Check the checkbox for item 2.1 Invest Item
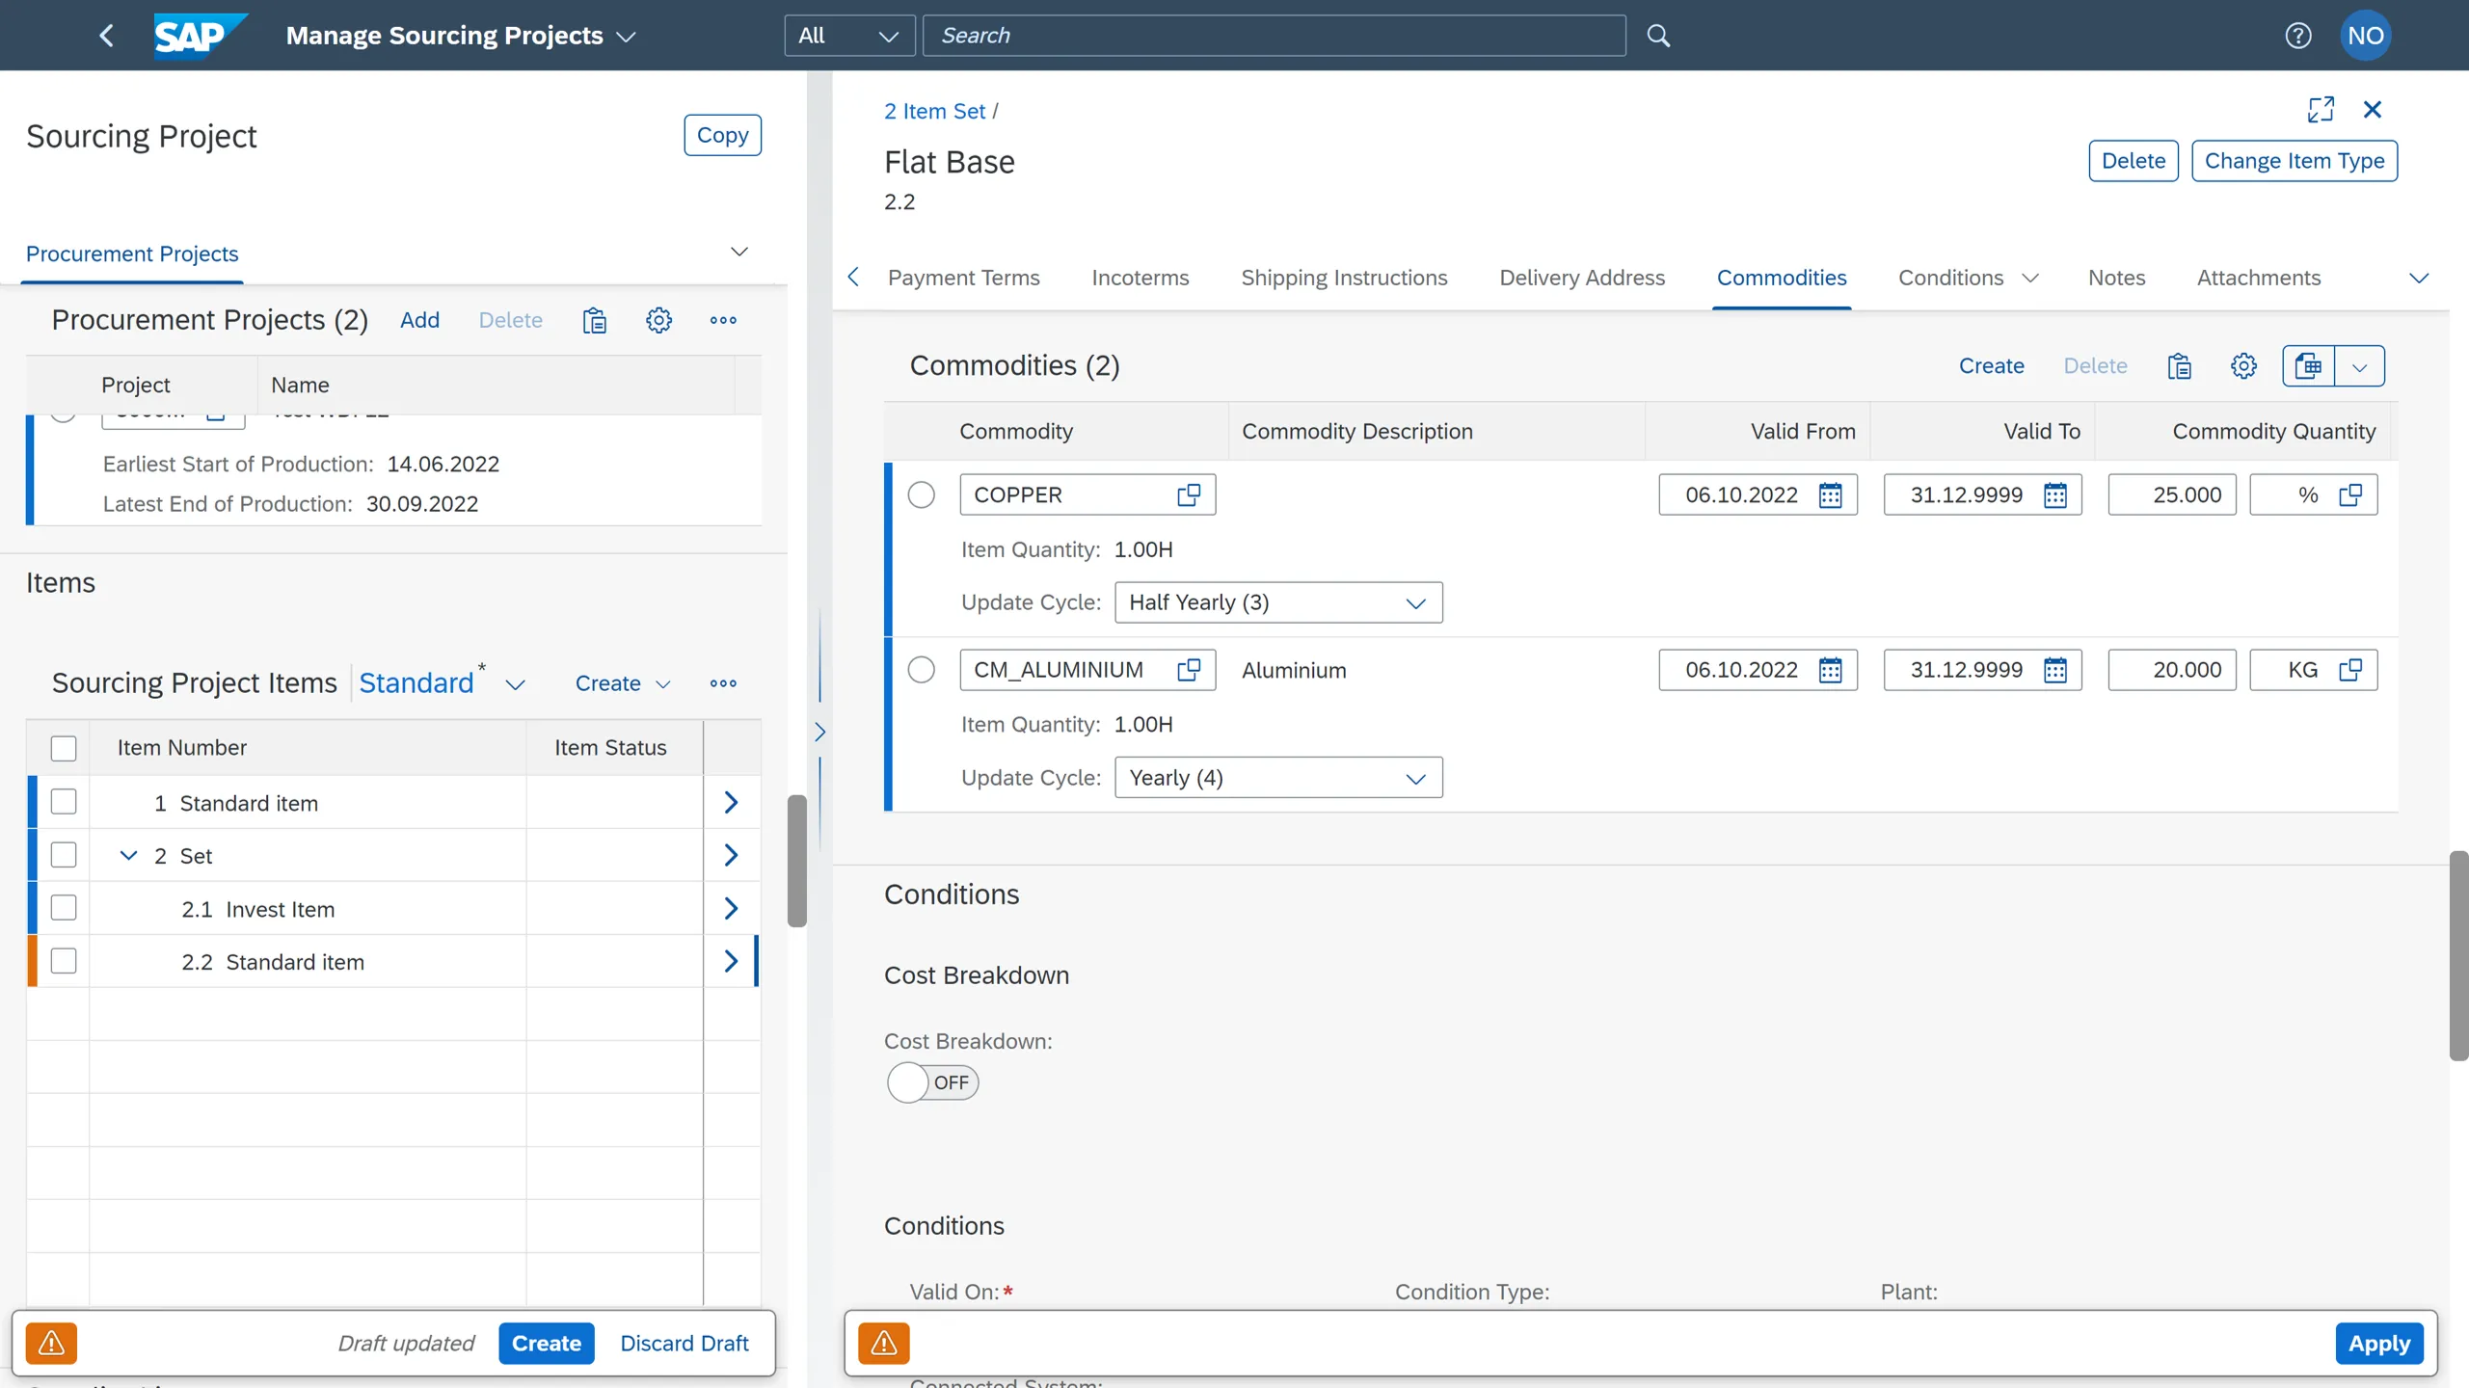 (x=64, y=907)
